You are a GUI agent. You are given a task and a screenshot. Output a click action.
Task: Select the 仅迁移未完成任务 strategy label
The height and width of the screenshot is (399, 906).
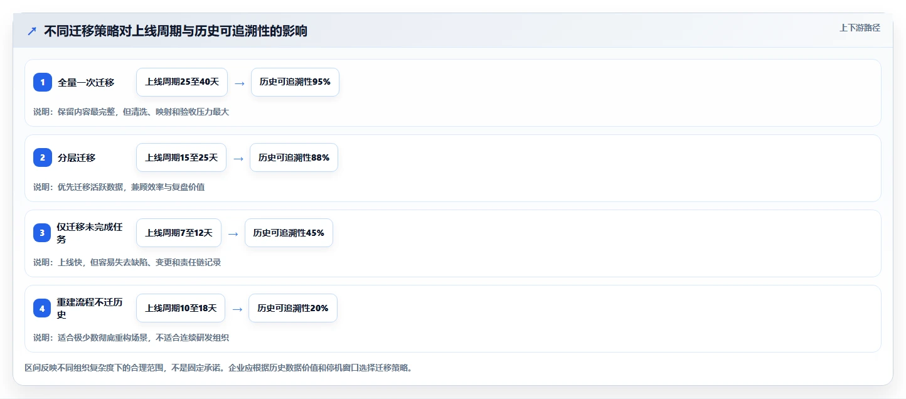(x=90, y=233)
